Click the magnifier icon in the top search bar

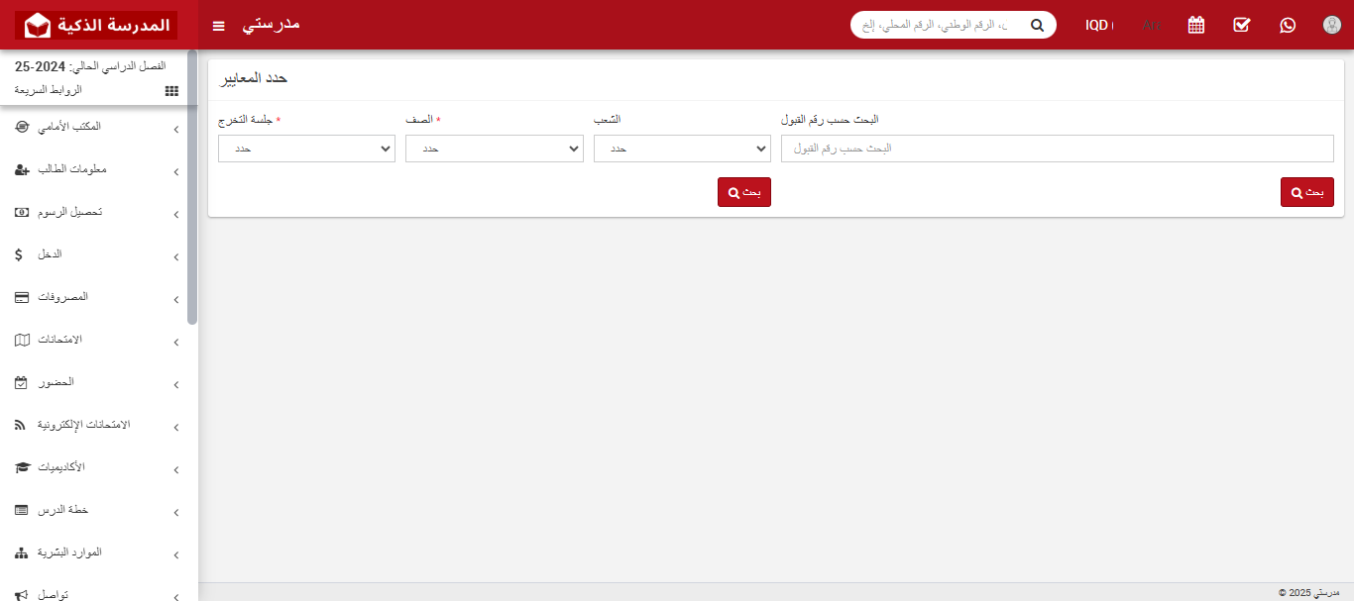click(x=1037, y=25)
